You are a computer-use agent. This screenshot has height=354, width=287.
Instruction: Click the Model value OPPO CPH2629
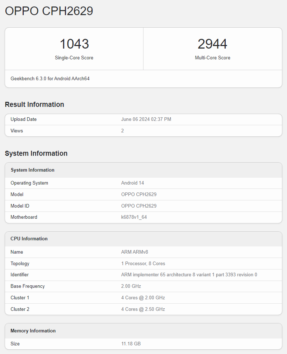pyautogui.click(x=138, y=194)
